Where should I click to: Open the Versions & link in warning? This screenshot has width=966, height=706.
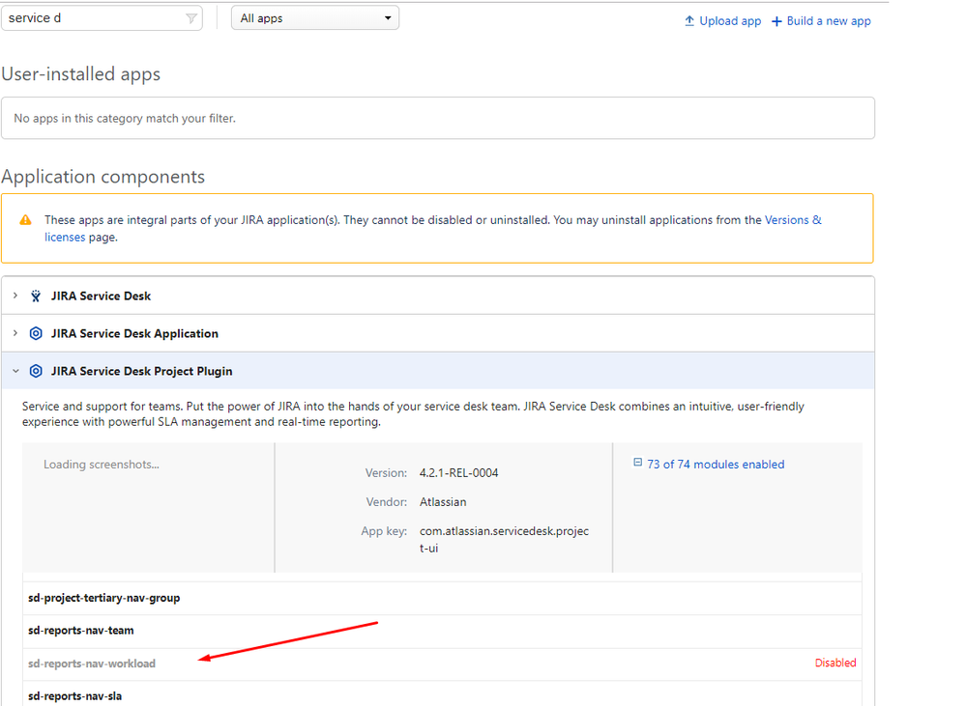(x=793, y=220)
